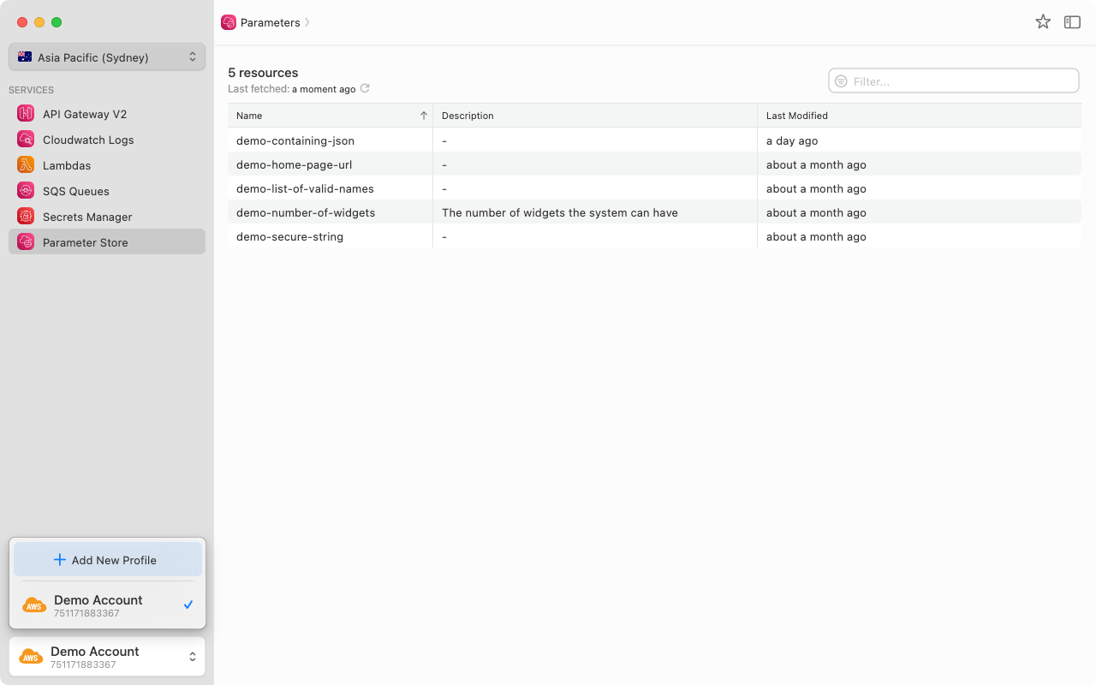Click the Parameters breadcrumb icon
The height and width of the screenshot is (685, 1096).
pyautogui.click(x=229, y=22)
